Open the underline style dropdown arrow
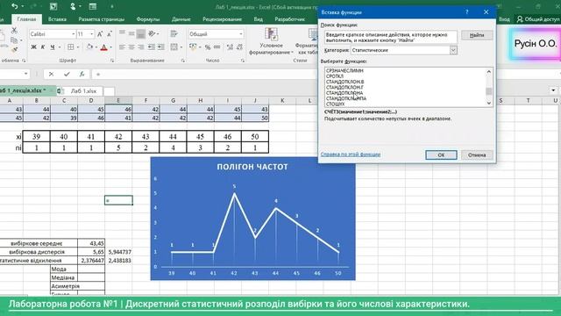Viewport: 561px width, 316px height. coord(60,47)
